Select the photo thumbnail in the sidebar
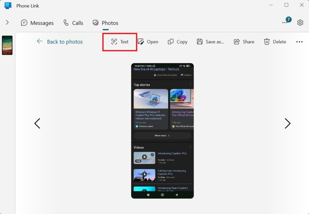 point(7,45)
